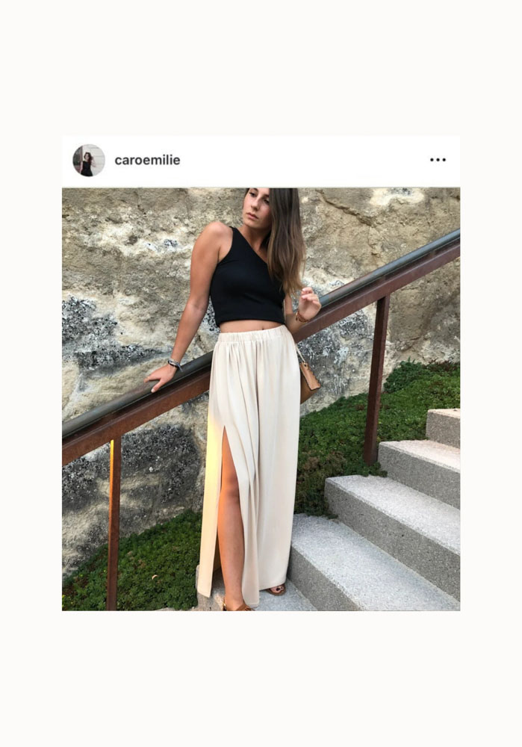This screenshot has width=522, height=747.
Task: Click the raised hand wearing a brown bracelet
Action: (x=308, y=305)
